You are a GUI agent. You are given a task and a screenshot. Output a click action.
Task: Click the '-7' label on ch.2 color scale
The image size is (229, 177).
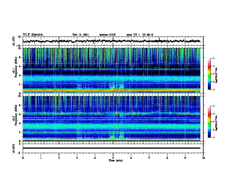click(x=213, y=137)
